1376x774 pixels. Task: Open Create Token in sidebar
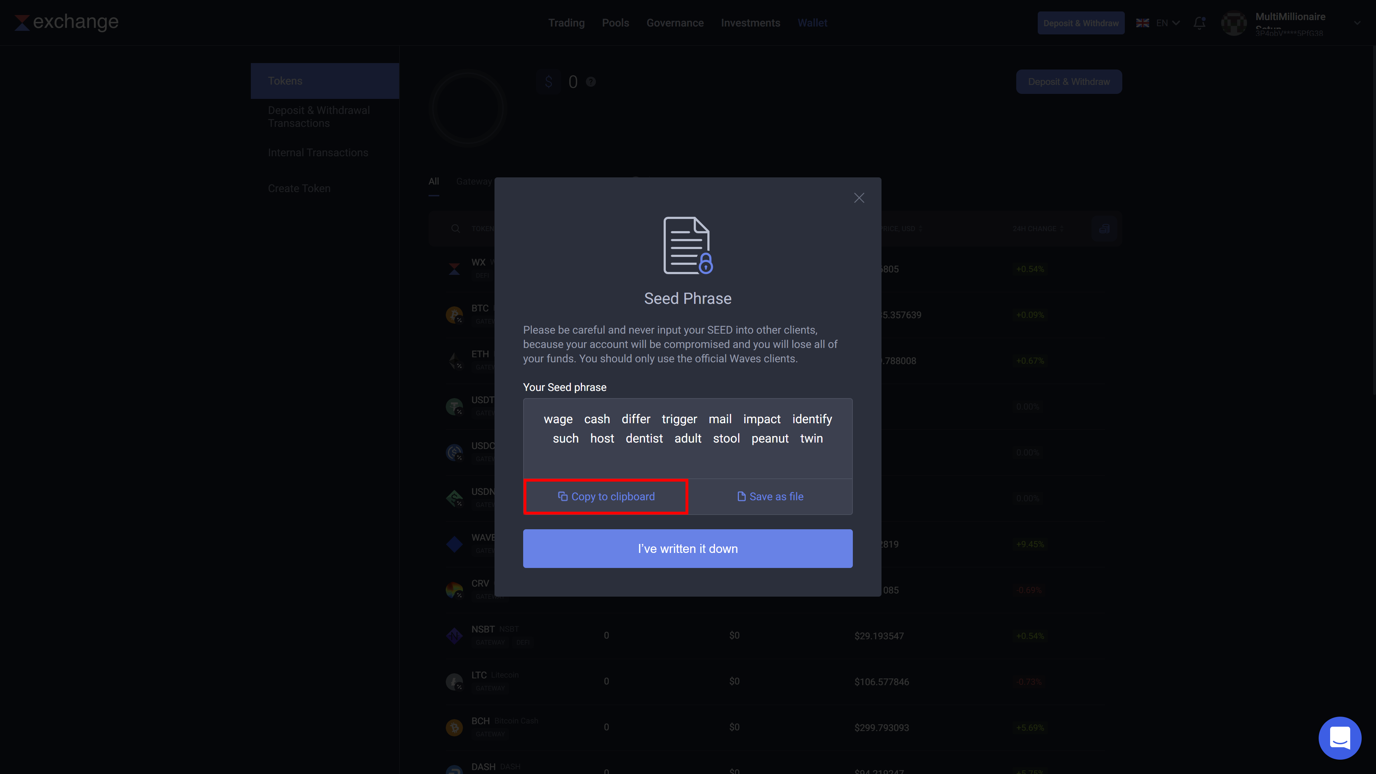(x=299, y=188)
